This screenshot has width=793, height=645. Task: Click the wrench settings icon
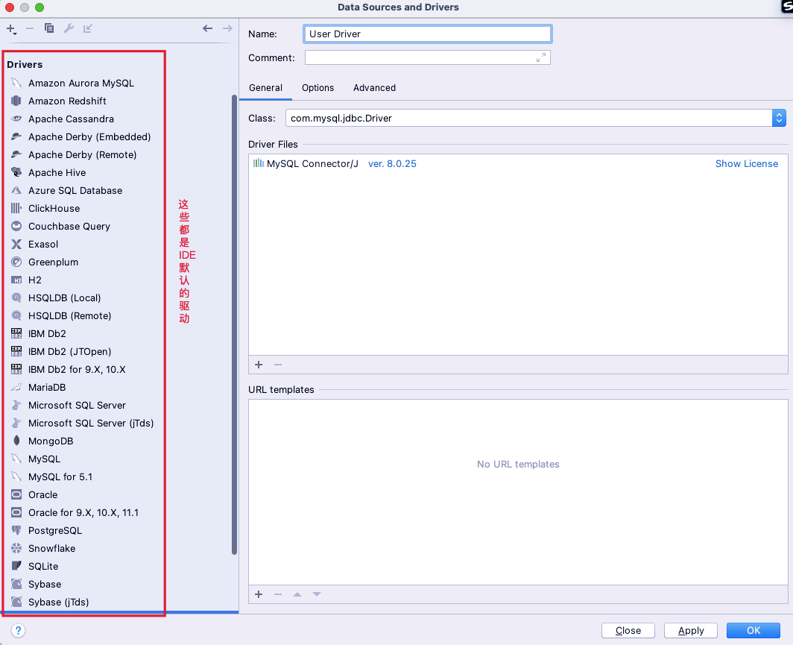point(69,28)
